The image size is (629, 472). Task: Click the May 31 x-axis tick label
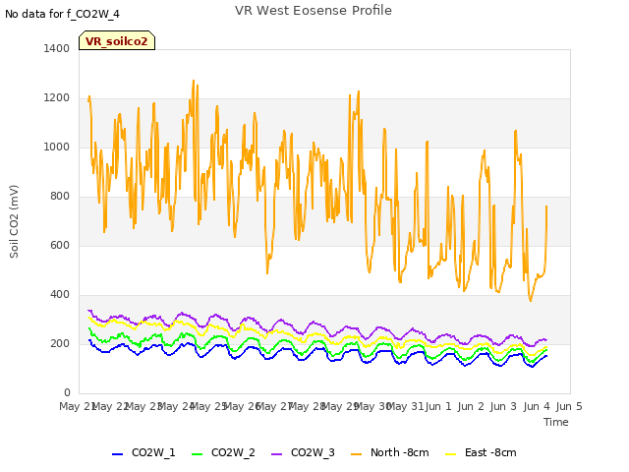(x=406, y=406)
